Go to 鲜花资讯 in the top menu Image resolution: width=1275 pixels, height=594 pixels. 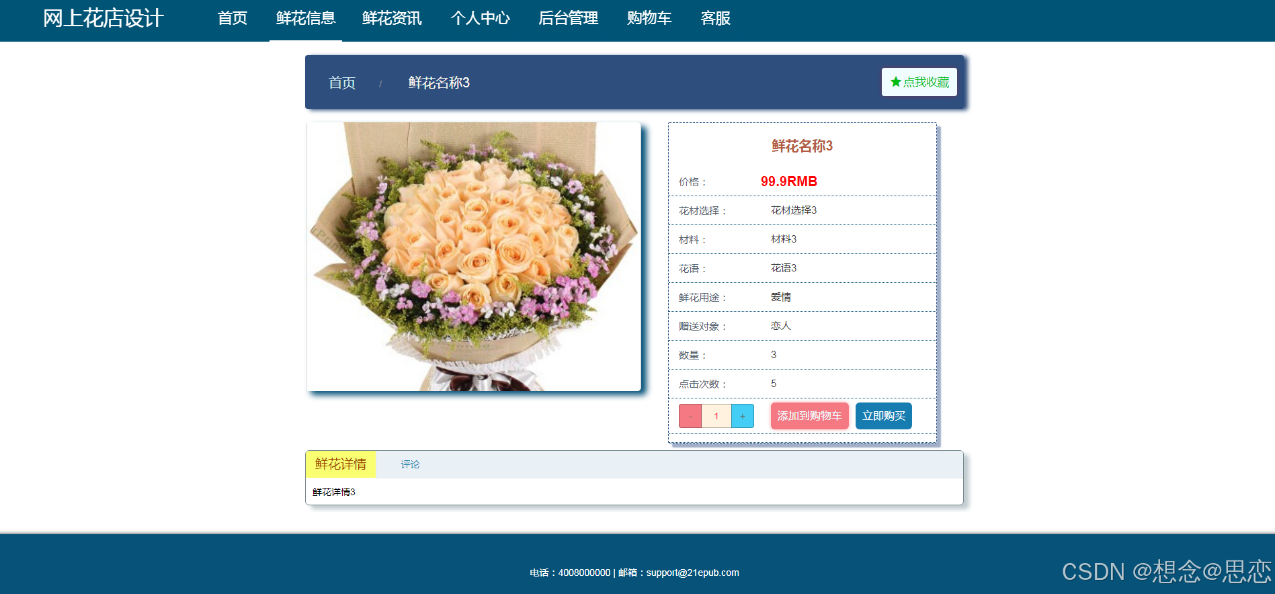[x=392, y=18]
